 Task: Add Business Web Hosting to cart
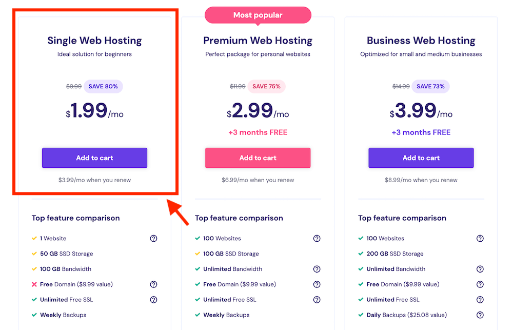coord(421,158)
